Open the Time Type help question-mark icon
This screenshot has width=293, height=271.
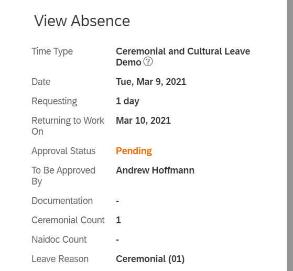148,62
